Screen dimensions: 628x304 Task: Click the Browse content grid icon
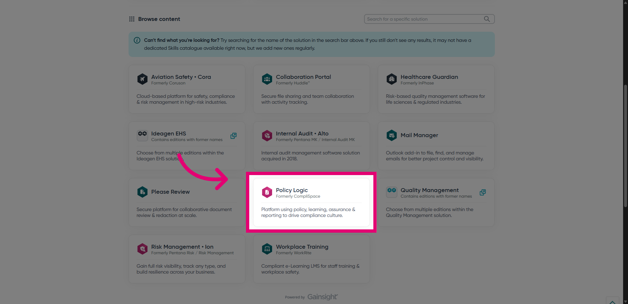[x=132, y=19]
